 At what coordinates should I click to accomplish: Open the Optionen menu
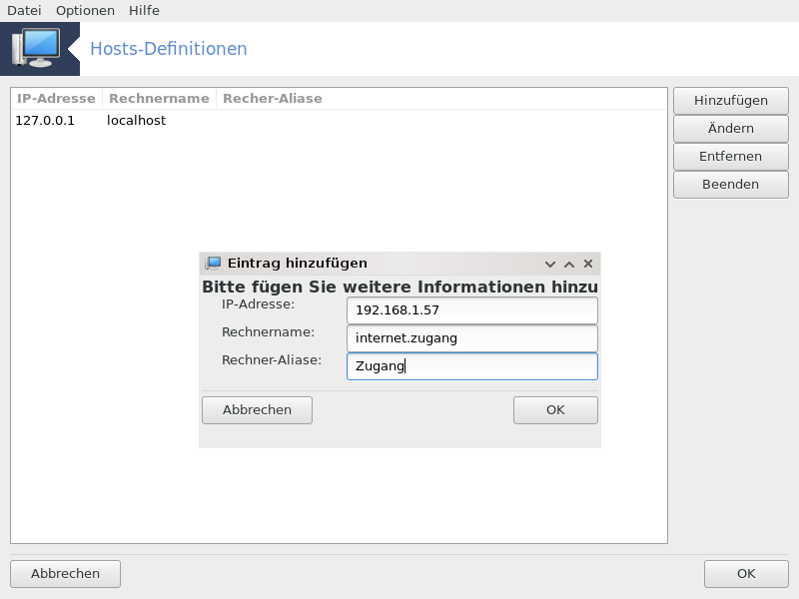coord(85,10)
